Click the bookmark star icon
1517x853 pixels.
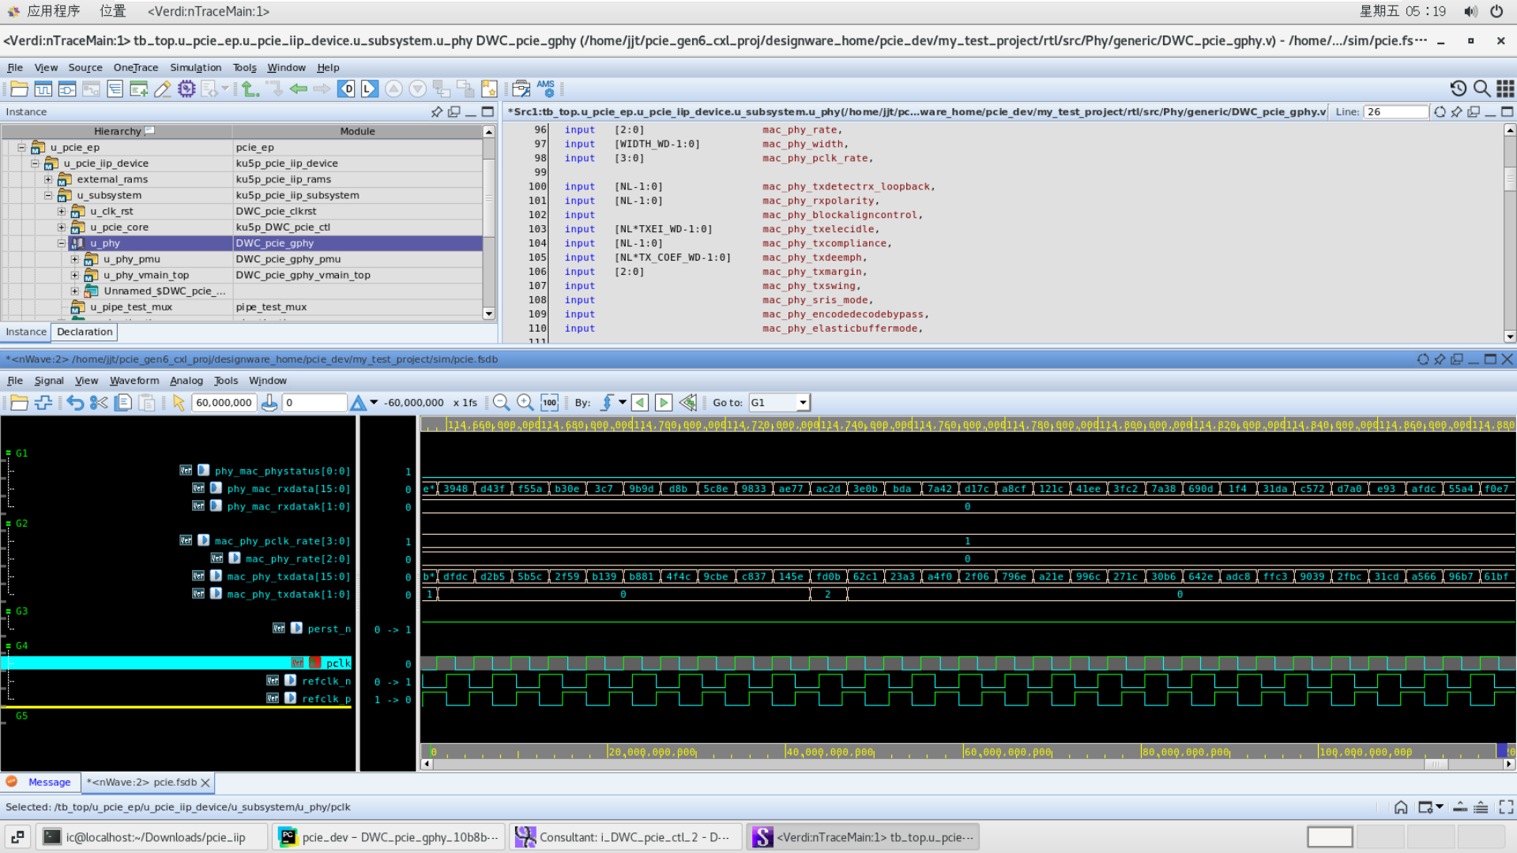click(x=489, y=89)
